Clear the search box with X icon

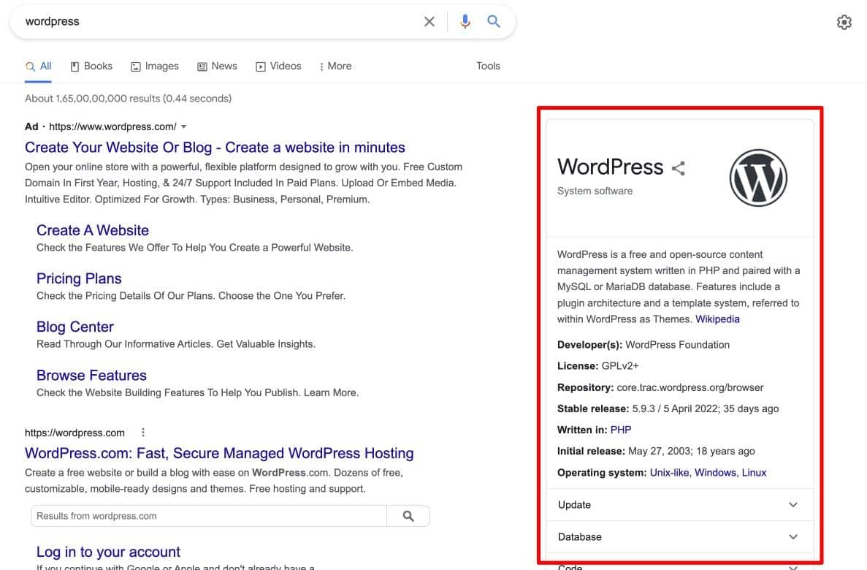[429, 22]
